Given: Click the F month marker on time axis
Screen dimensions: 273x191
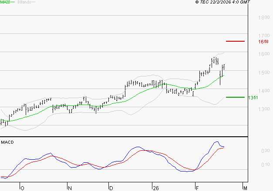Looking at the screenshot, I should point(197,188).
